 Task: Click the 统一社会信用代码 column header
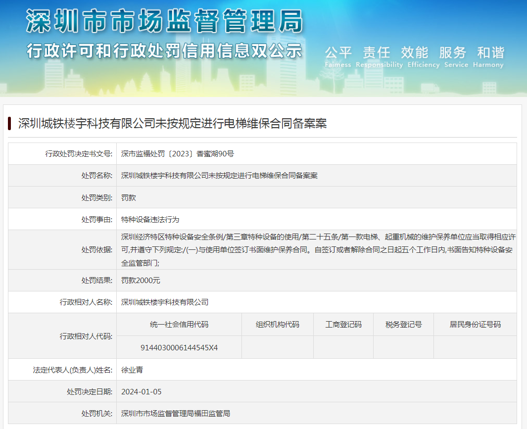[x=179, y=325]
